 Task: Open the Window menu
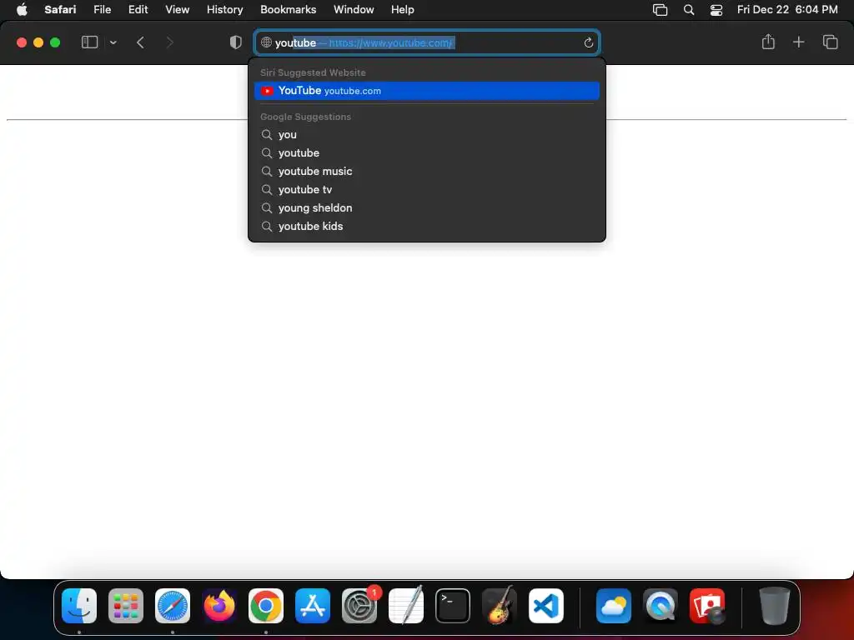(x=354, y=10)
